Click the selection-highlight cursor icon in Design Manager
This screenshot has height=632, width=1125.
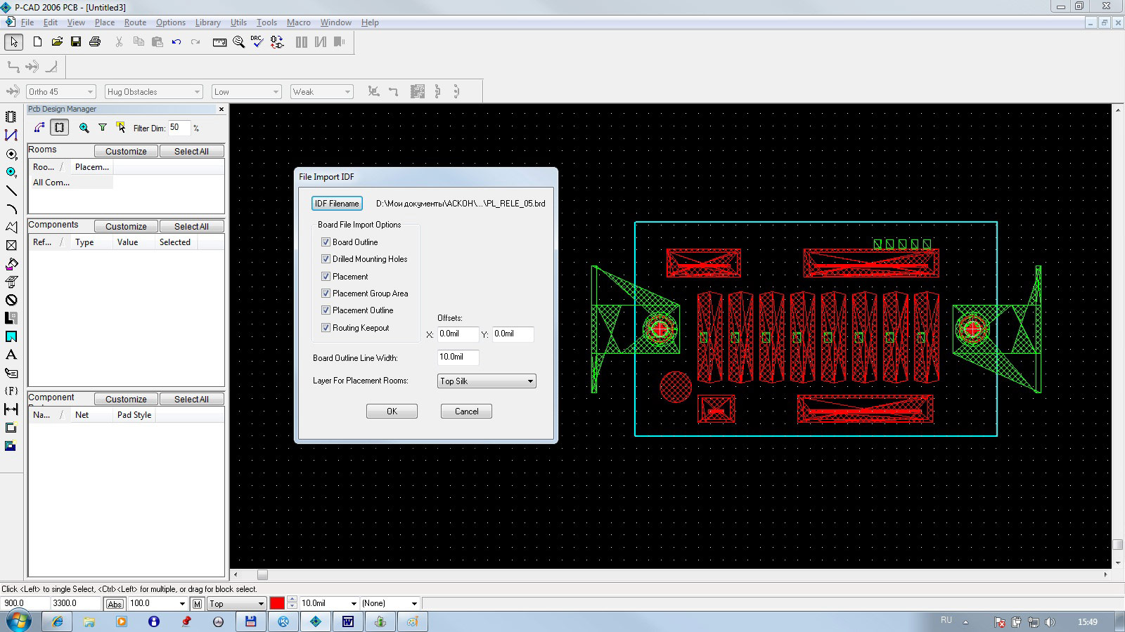point(121,128)
